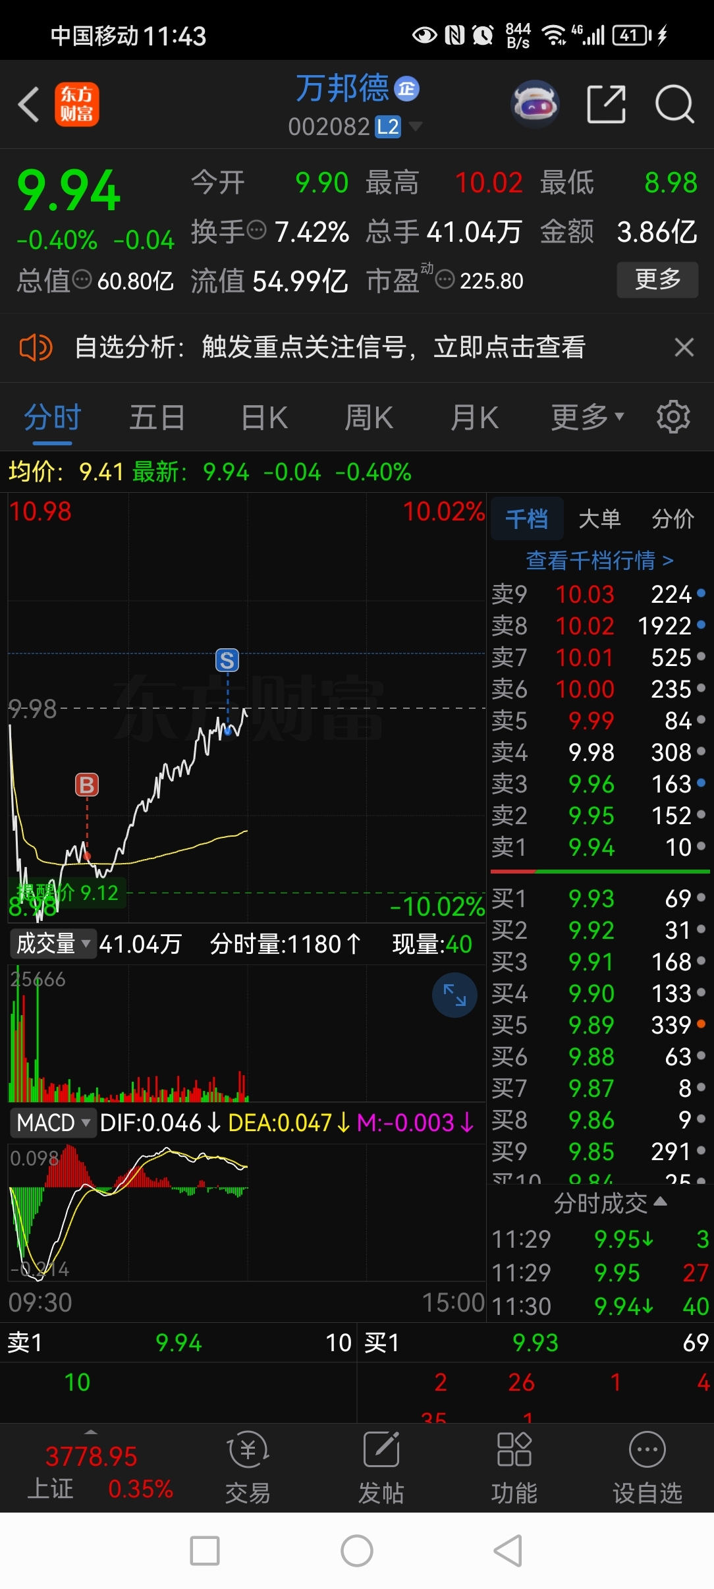The image size is (714, 1589).
Task: Tap the 11:30 9.94 trade record
Action: [x=600, y=1306]
